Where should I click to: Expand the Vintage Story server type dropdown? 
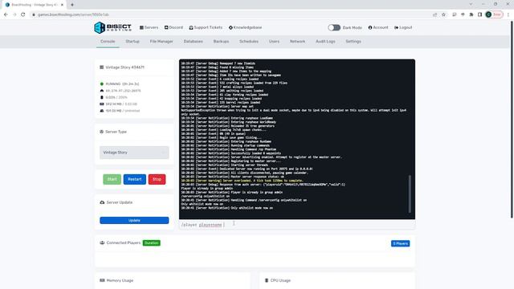[134, 153]
